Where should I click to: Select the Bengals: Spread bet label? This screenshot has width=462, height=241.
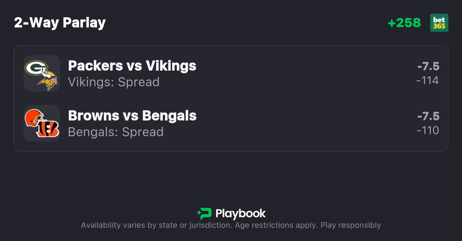tap(116, 132)
